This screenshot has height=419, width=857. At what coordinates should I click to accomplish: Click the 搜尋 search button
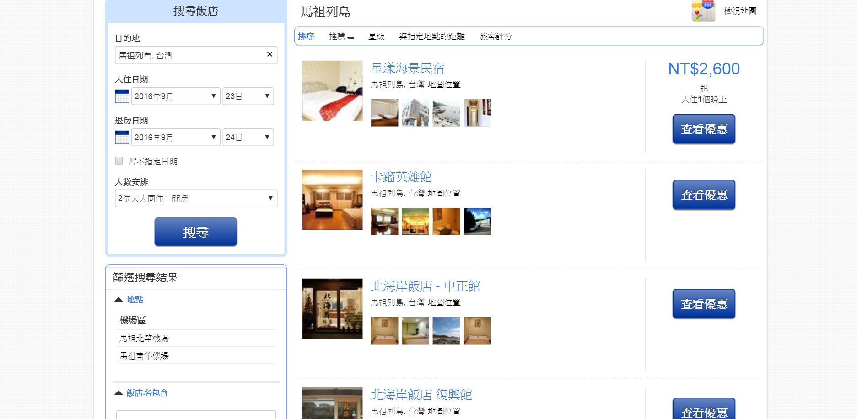click(196, 232)
